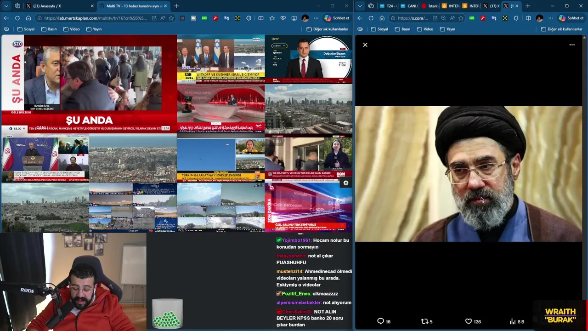This screenshot has width=588, height=331.
Task: Expand Diğer sık kullanılanlar in left window
Action: coord(327,29)
